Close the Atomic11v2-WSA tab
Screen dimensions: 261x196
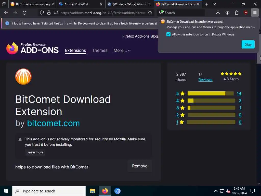(101, 4)
